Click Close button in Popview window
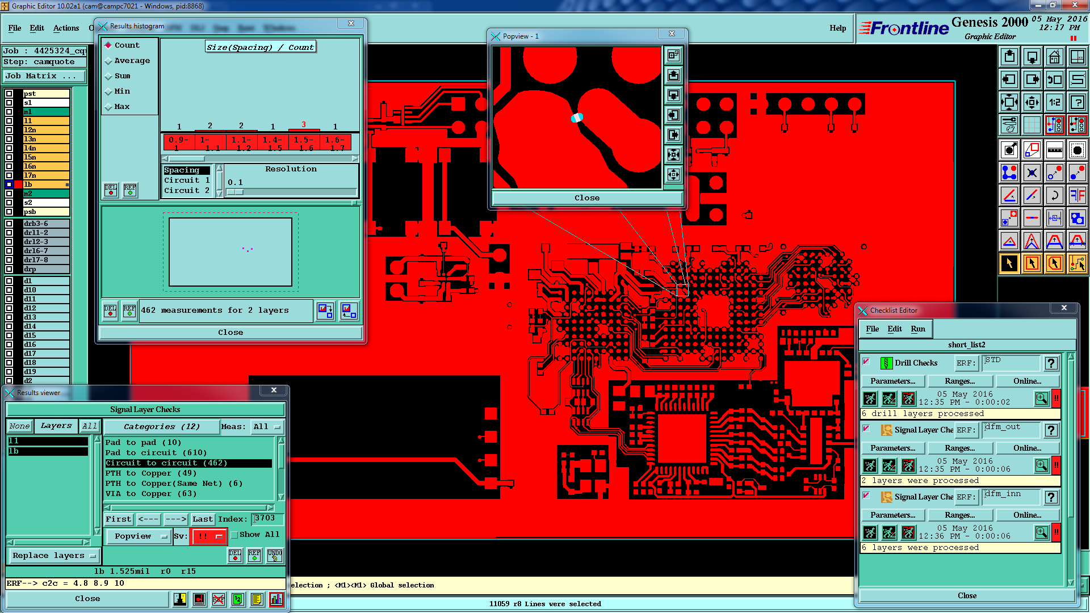1090x613 pixels. click(586, 198)
